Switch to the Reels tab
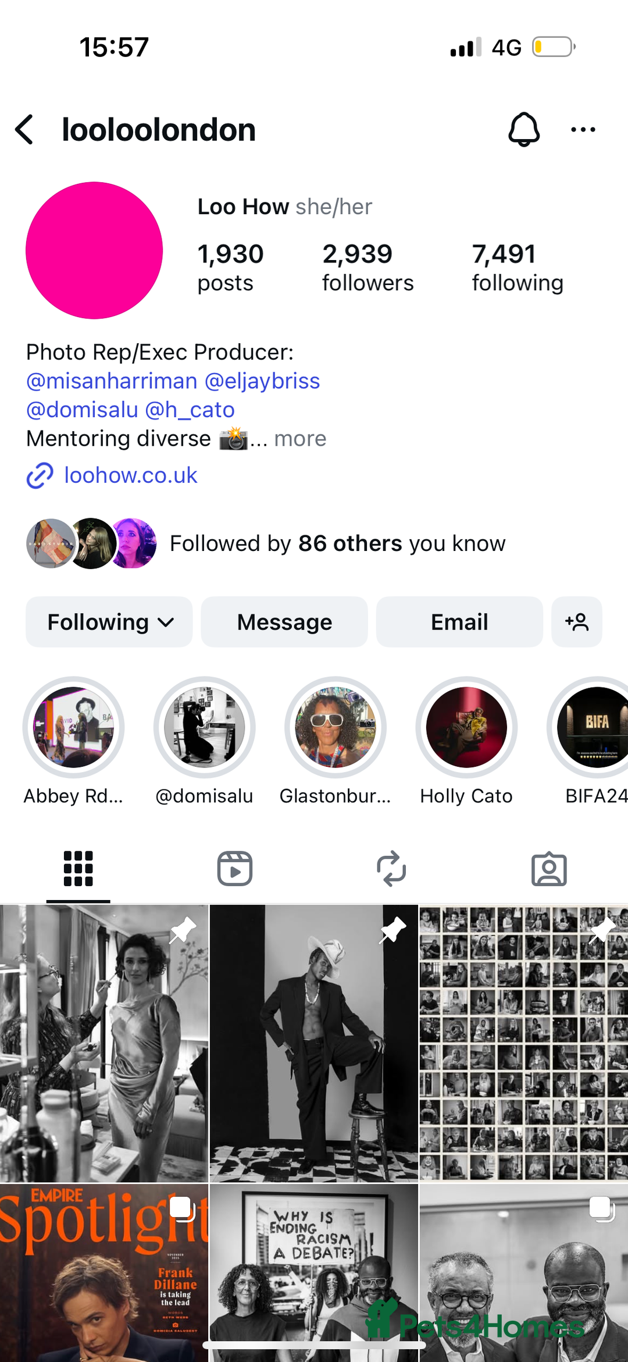Image resolution: width=628 pixels, height=1362 pixels. click(x=235, y=869)
